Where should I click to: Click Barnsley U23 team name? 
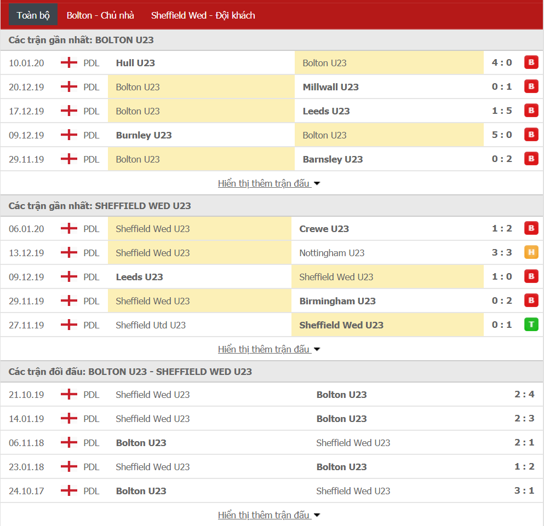click(333, 159)
